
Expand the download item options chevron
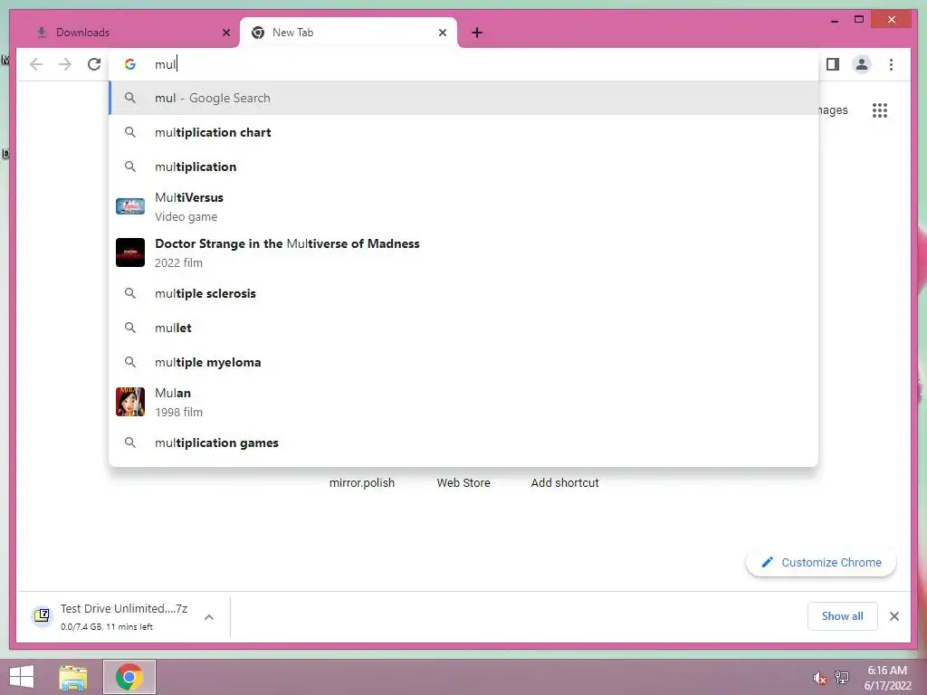coord(209,617)
